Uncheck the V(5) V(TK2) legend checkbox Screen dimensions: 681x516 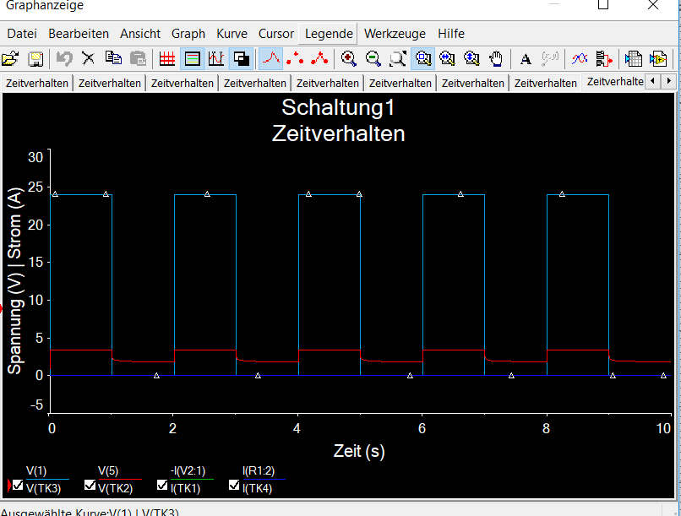pyautogui.click(x=90, y=484)
